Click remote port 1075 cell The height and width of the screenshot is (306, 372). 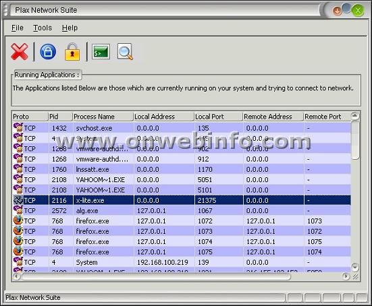[315, 242]
